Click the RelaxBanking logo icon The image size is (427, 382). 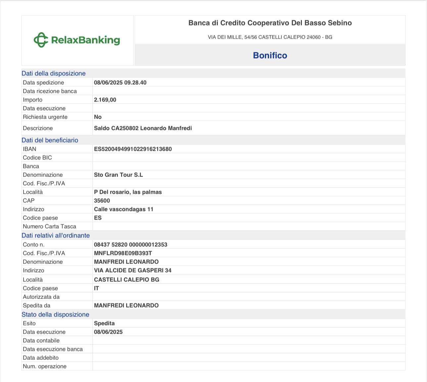pyautogui.click(x=41, y=40)
